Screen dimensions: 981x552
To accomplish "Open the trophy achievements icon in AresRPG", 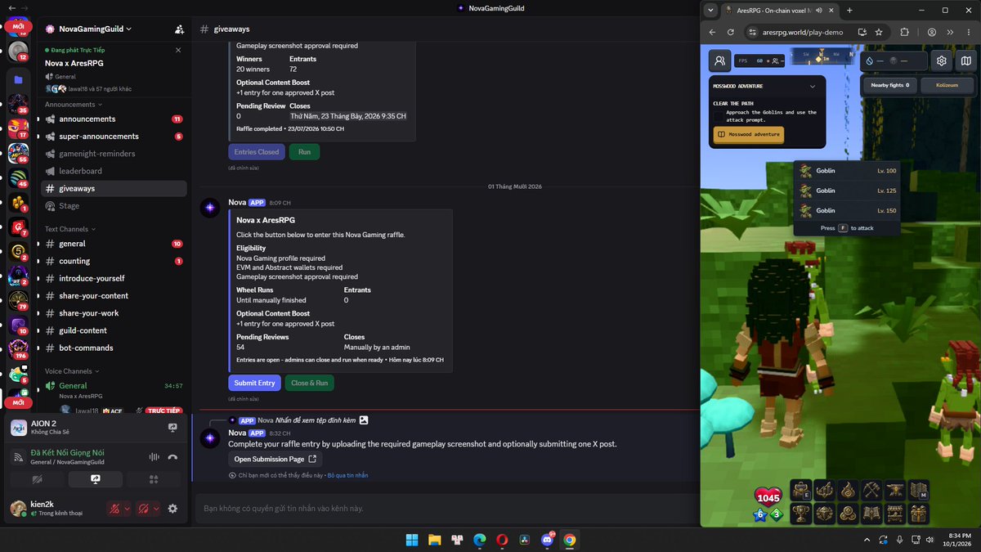I will [x=801, y=514].
